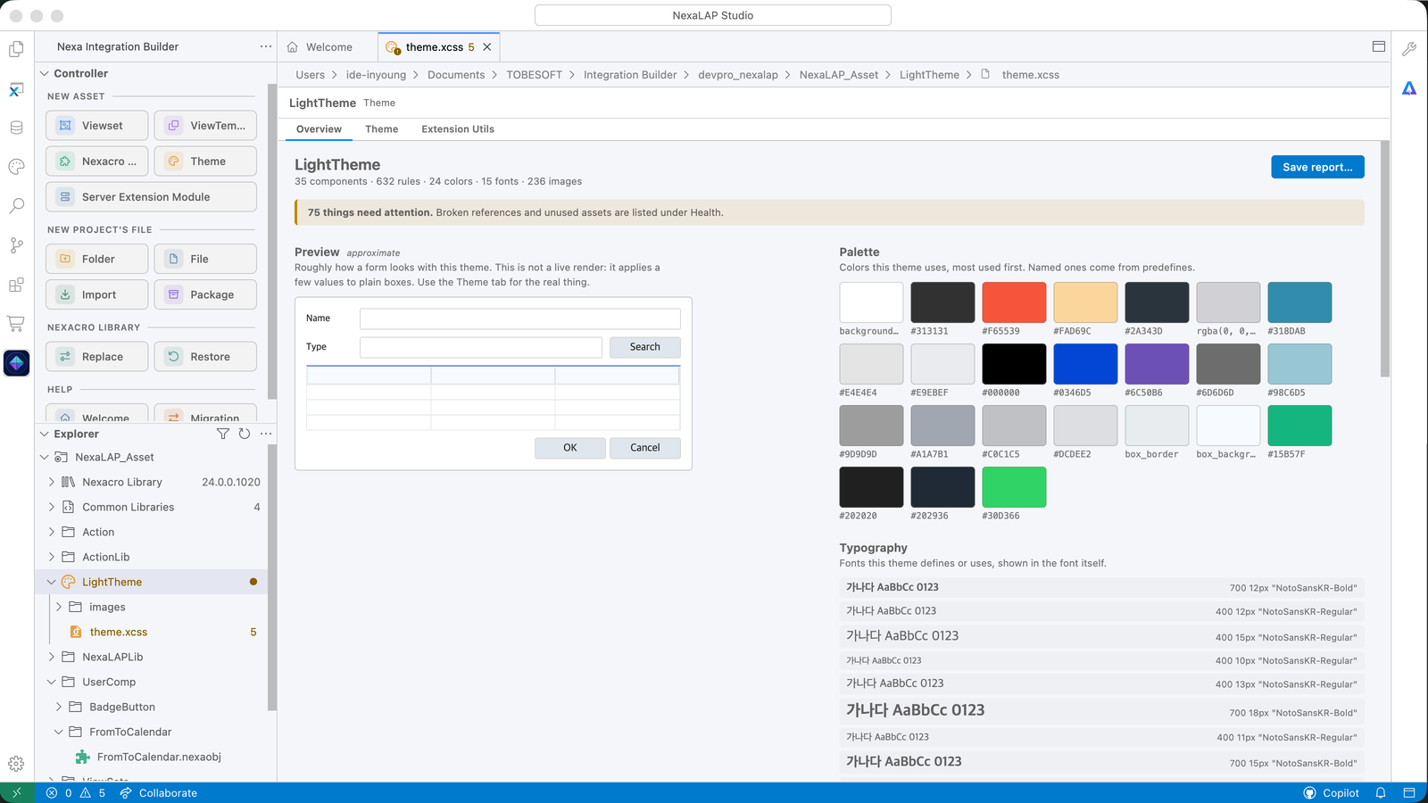This screenshot has width=1428, height=803.
Task: Open the shopping cart icon in activity bar
Action: point(16,323)
